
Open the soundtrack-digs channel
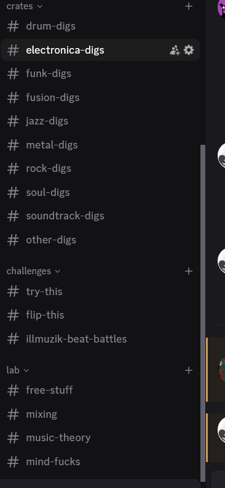coord(100,216)
